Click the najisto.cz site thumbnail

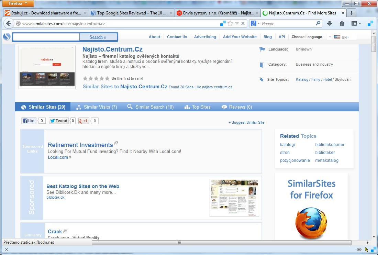(47, 67)
